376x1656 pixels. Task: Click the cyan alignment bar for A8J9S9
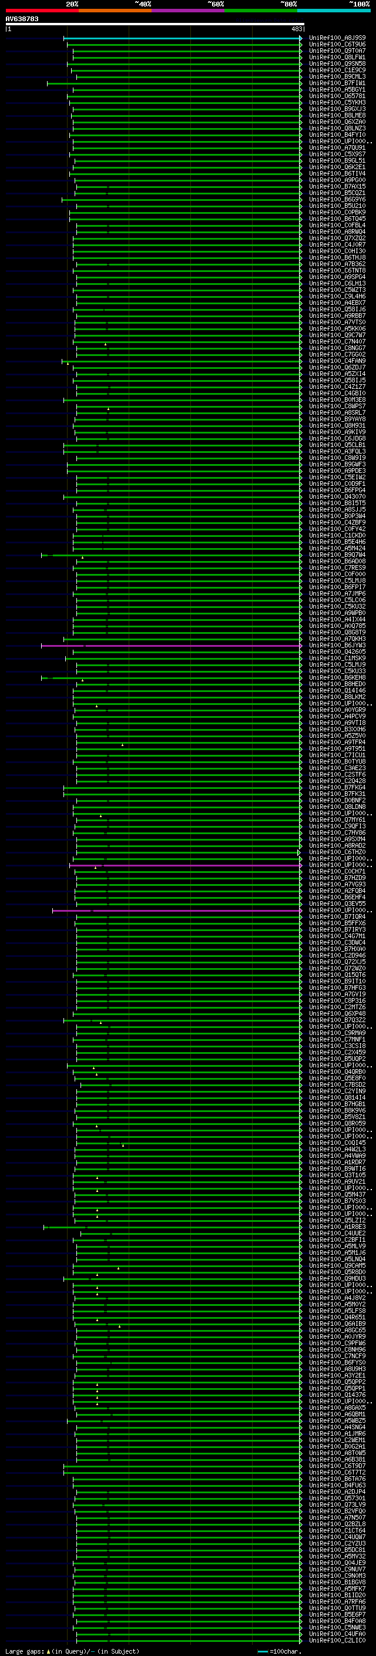coord(183,38)
